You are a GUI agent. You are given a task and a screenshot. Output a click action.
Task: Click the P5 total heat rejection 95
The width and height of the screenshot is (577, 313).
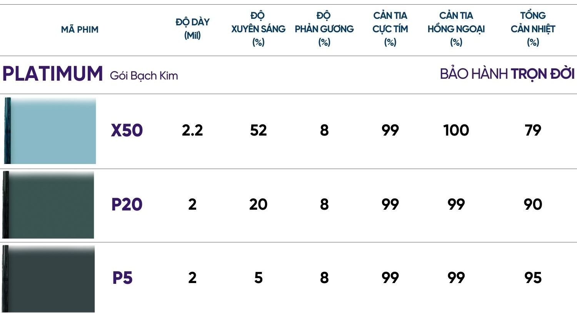tap(533, 278)
